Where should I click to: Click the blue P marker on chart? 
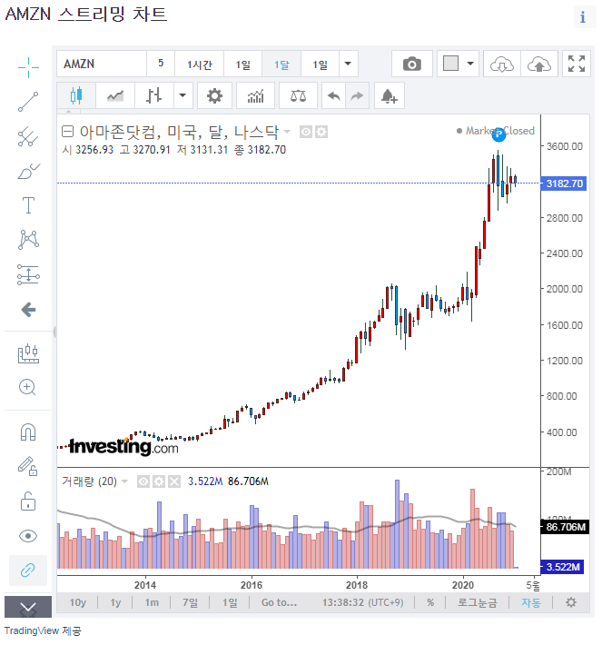pyautogui.click(x=498, y=134)
